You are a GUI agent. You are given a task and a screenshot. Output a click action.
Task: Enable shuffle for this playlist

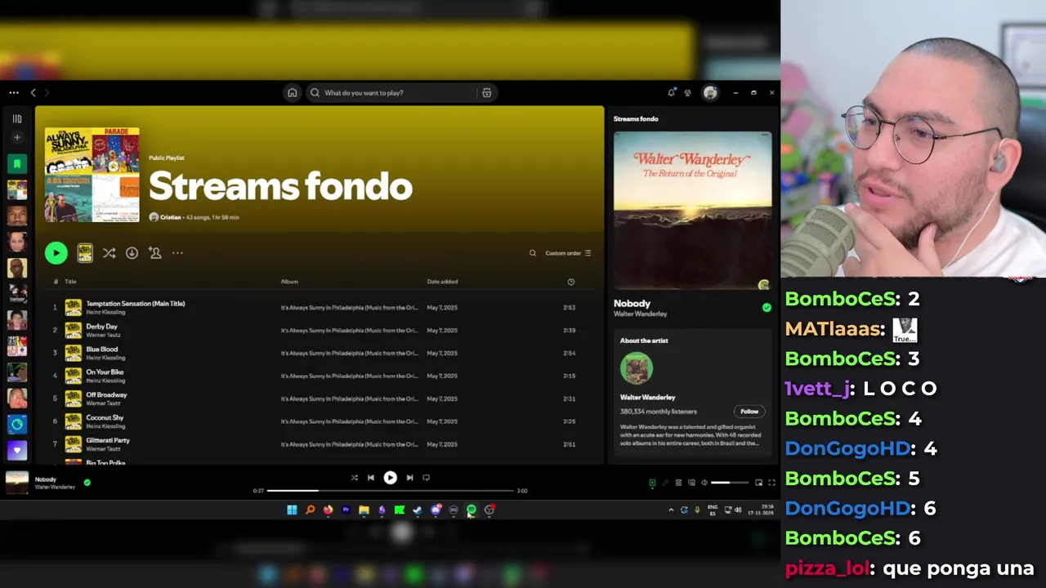click(x=109, y=253)
